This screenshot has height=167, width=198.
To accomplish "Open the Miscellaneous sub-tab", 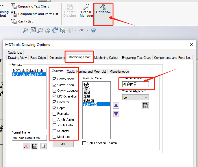I will 119,72.
